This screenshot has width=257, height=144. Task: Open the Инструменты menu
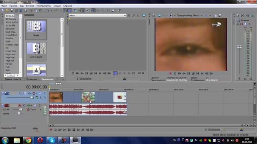(x=44, y=6)
